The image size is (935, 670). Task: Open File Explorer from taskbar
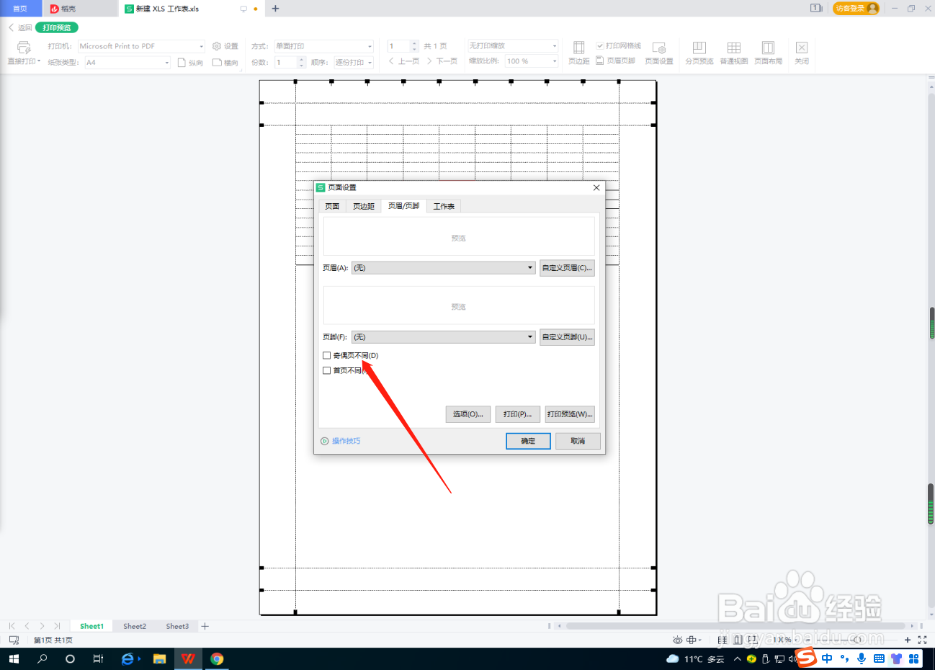[x=159, y=658]
